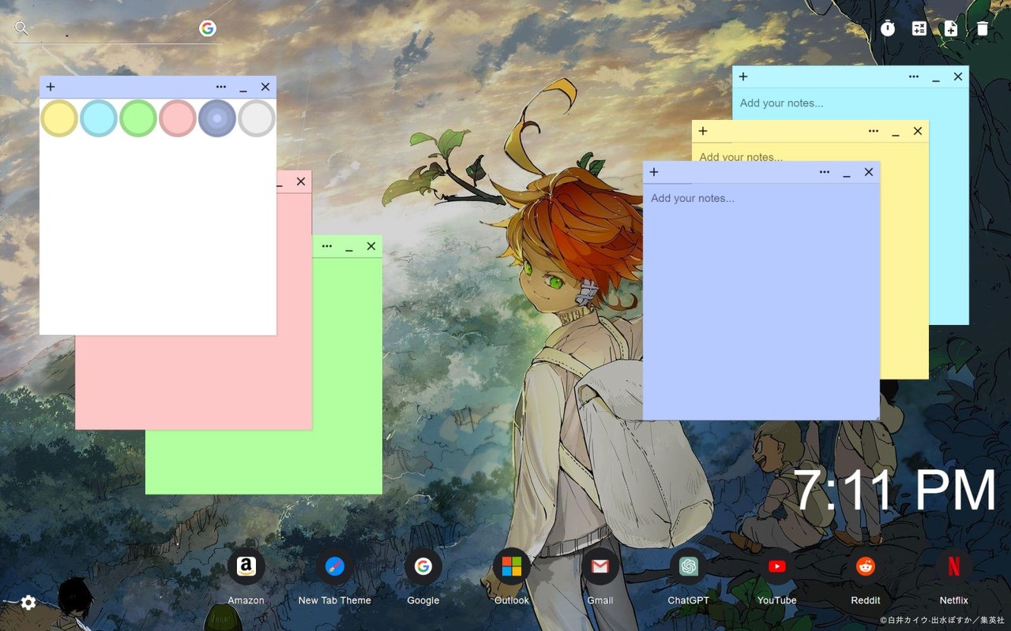Image resolution: width=1011 pixels, height=631 pixels.
Task: Open the YouTube shortcut
Action: pos(777,566)
